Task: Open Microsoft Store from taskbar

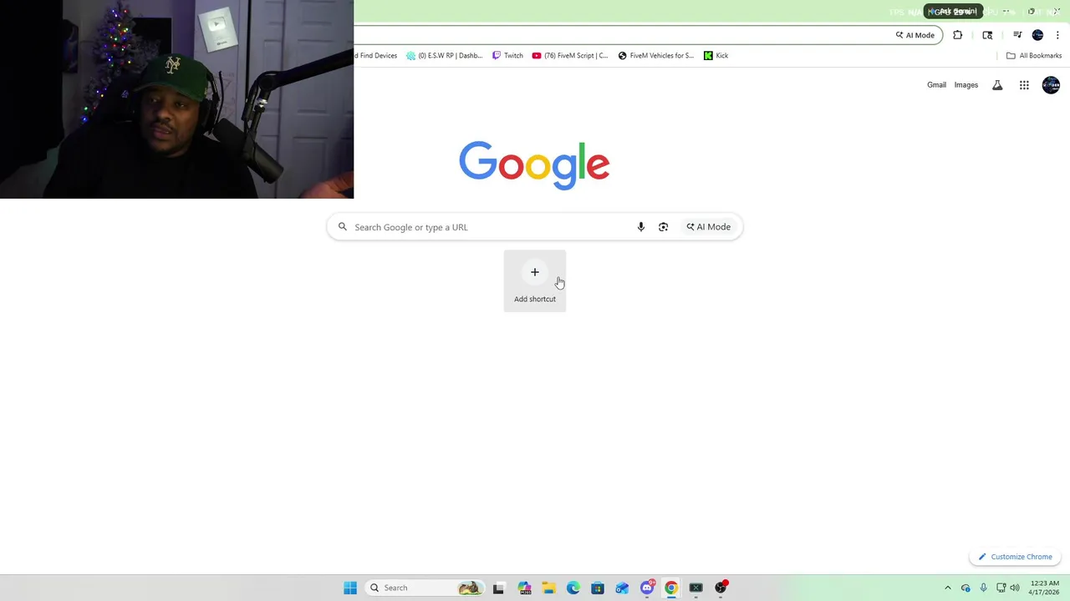Action: (598, 588)
